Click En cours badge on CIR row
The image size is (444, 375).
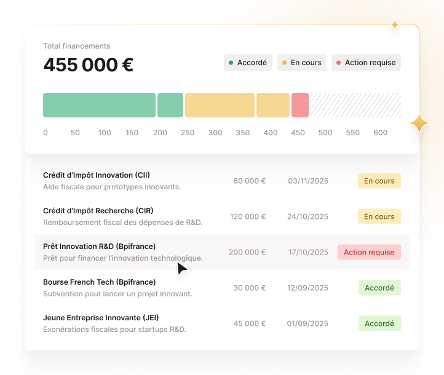(379, 216)
